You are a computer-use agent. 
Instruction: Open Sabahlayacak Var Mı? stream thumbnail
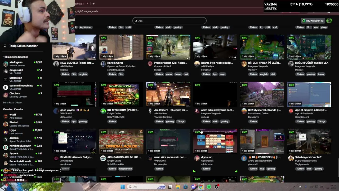click(309, 141)
